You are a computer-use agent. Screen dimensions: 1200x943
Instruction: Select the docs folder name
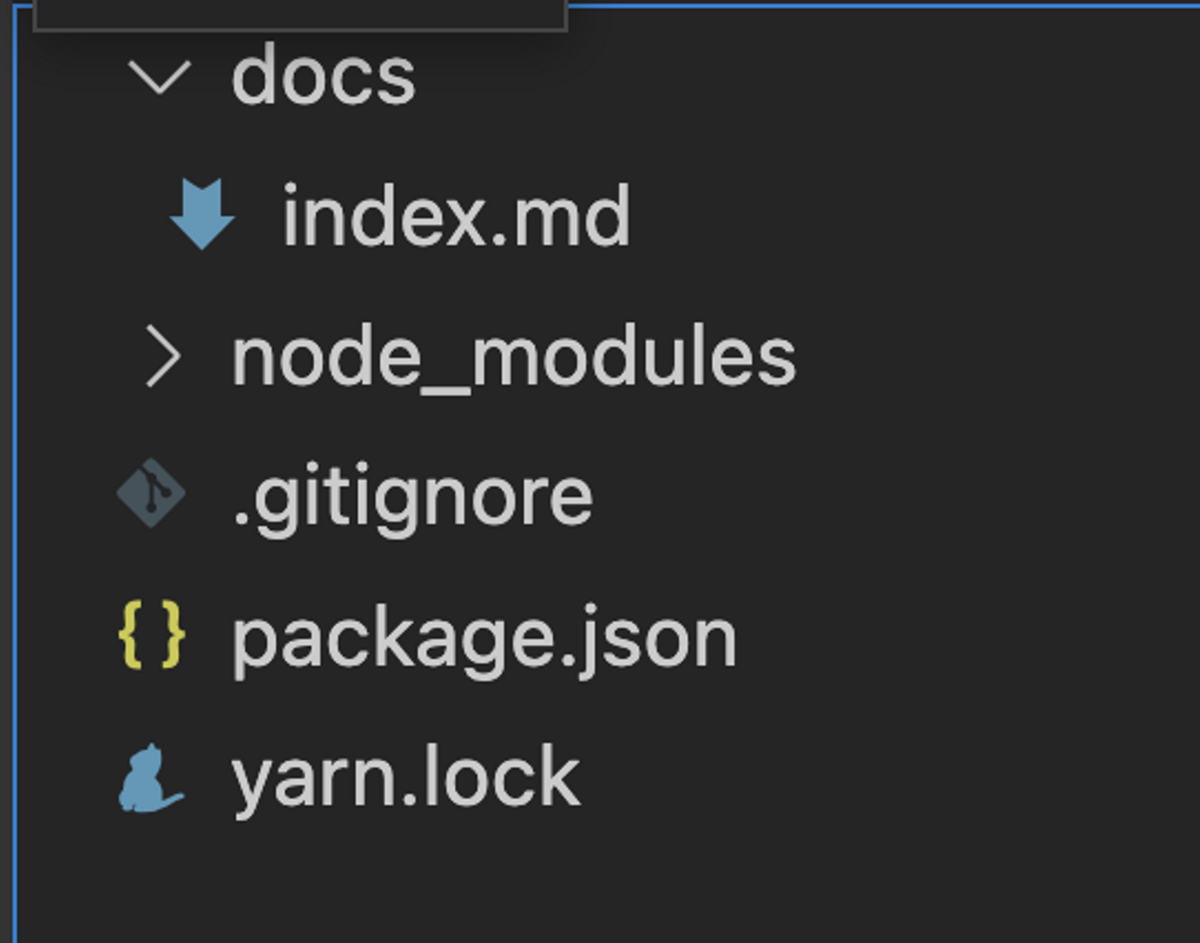[323, 77]
